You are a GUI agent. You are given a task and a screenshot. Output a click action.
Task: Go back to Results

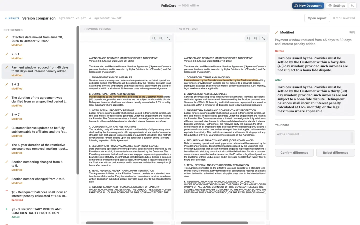click(12, 18)
